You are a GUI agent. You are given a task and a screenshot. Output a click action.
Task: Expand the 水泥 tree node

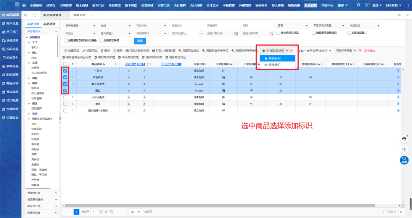click(x=29, y=62)
